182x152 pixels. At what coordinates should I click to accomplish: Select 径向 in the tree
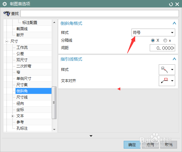(20, 103)
